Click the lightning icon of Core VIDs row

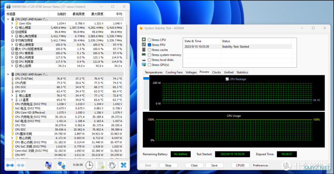pos(16,23)
